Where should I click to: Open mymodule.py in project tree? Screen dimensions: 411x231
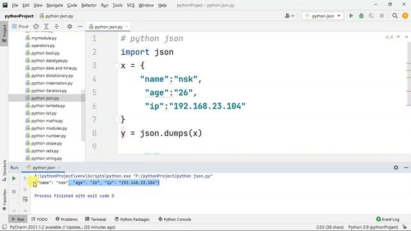44,38
